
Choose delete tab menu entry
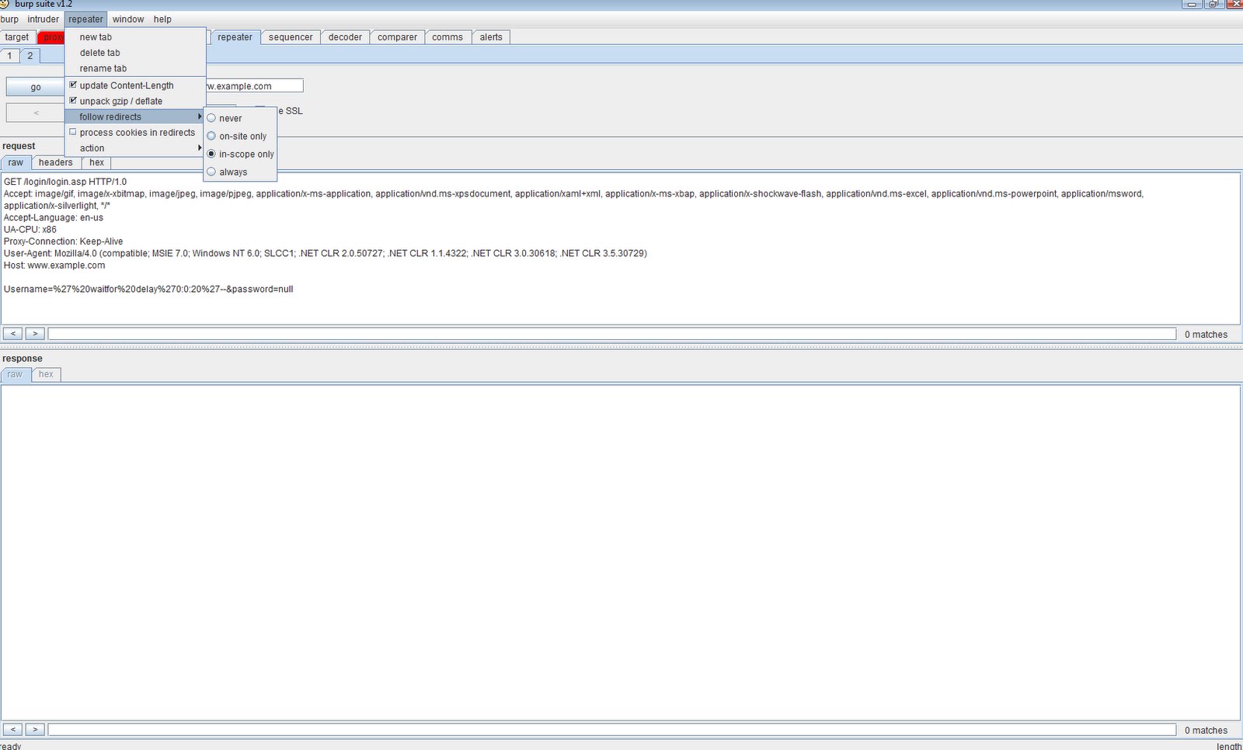135,52
